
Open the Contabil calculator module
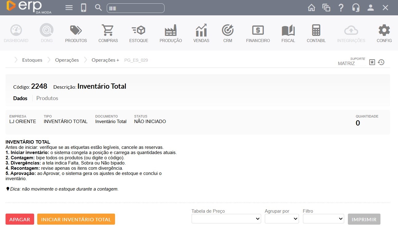click(x=316, y=33)
